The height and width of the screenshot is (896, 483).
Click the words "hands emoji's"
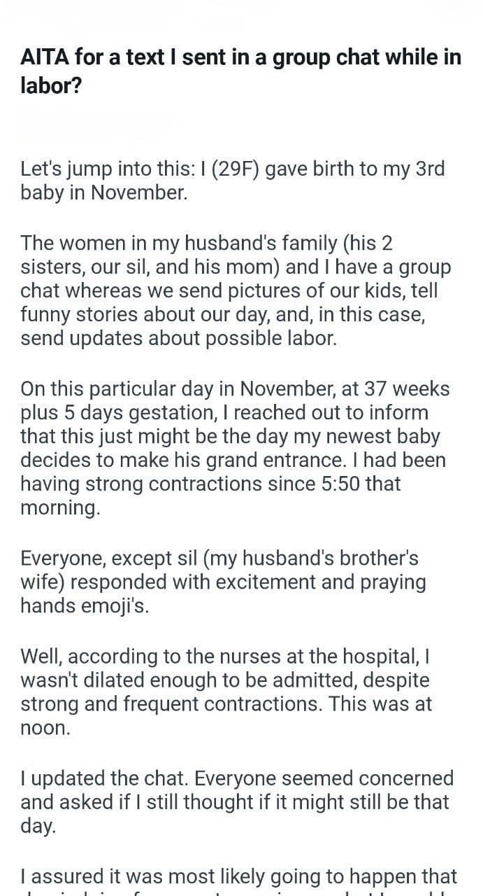pos(85,605)
